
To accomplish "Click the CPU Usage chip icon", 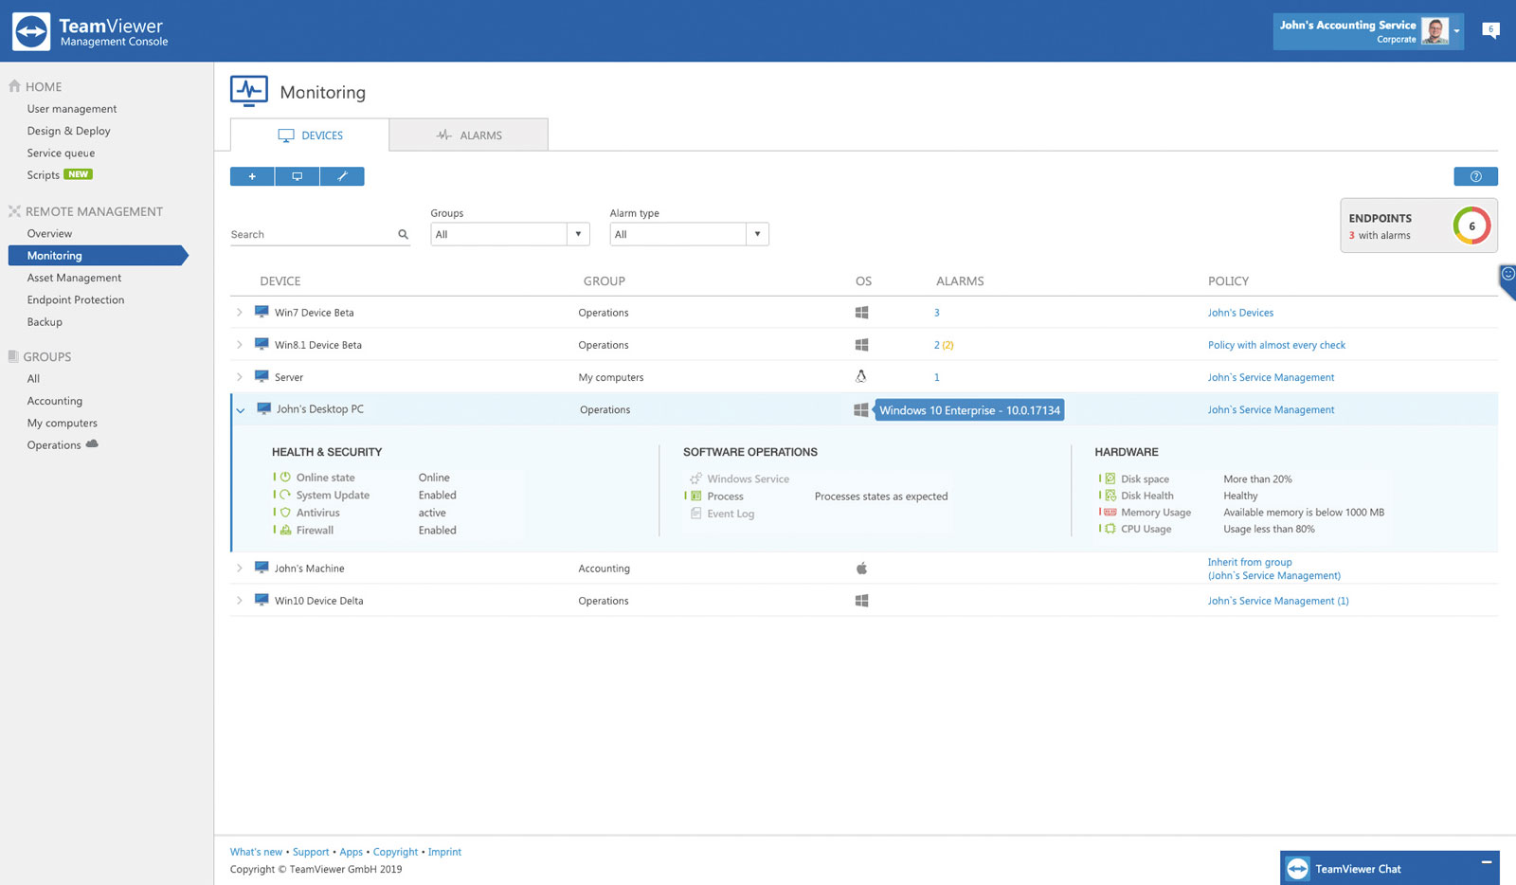I will click(x=1110, y=529).
